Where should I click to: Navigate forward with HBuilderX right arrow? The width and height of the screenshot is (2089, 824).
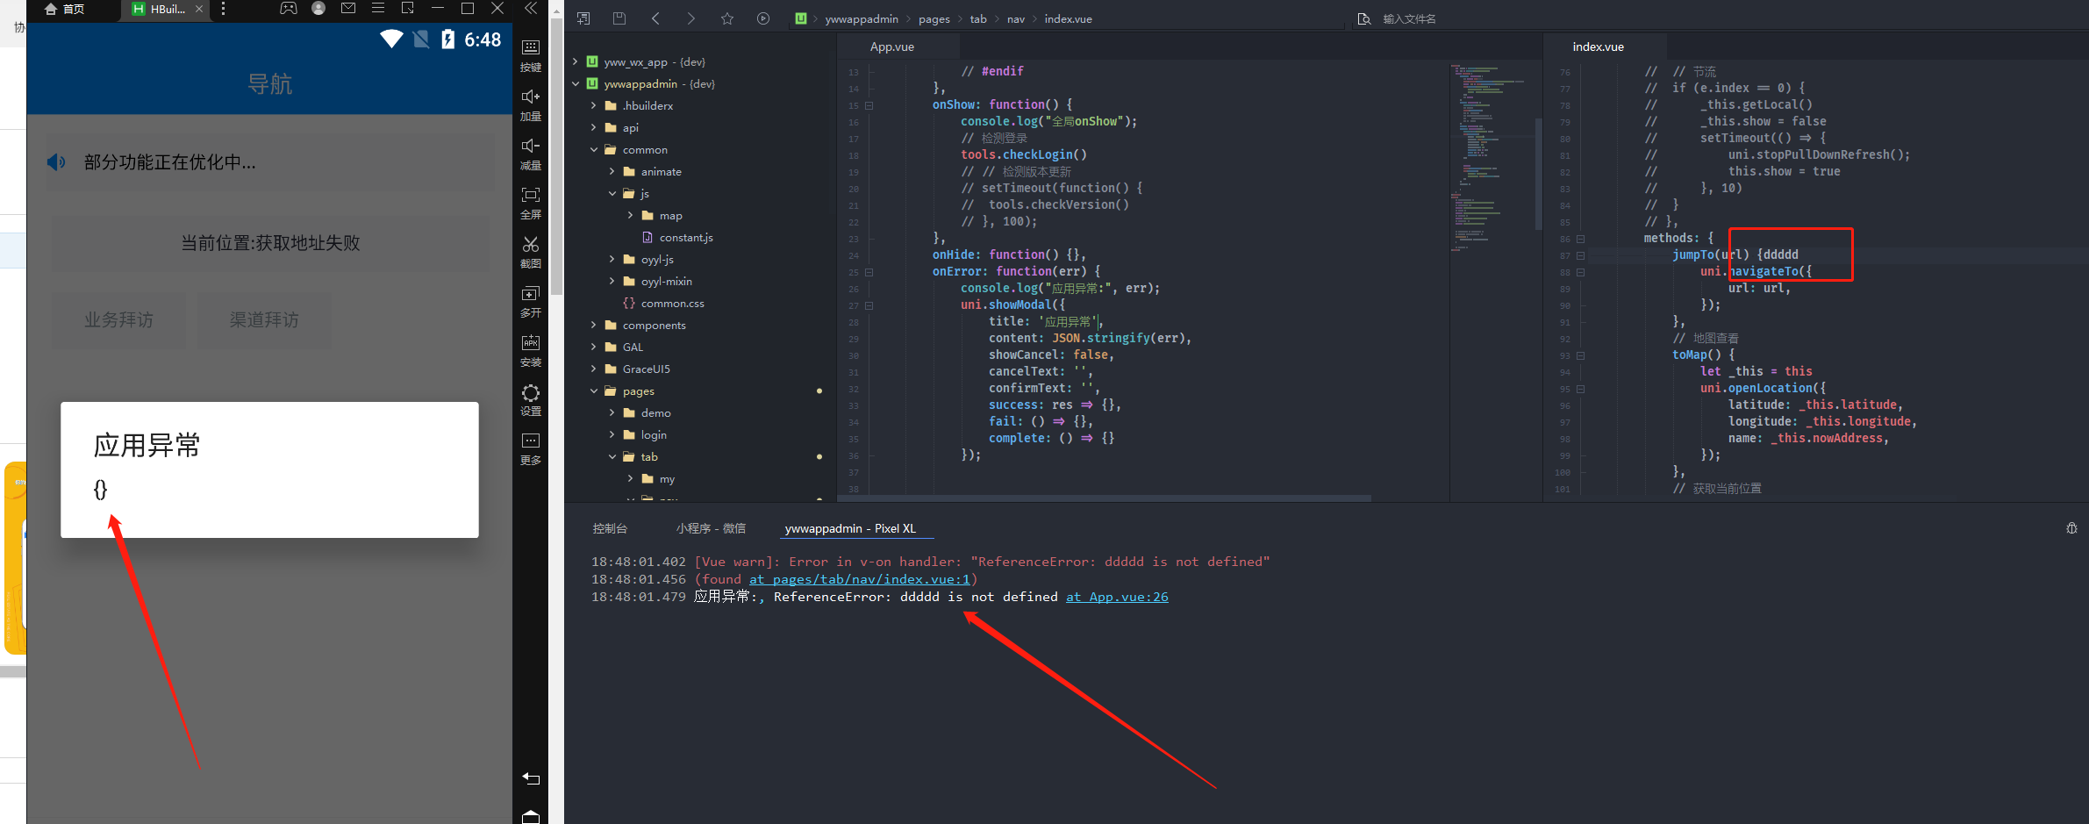click(x=691, y=18)
